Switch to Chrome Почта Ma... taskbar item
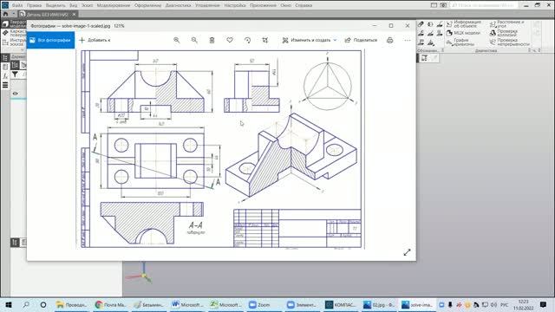The width and height of the screenshot is (555, 312). coord(111,304)
